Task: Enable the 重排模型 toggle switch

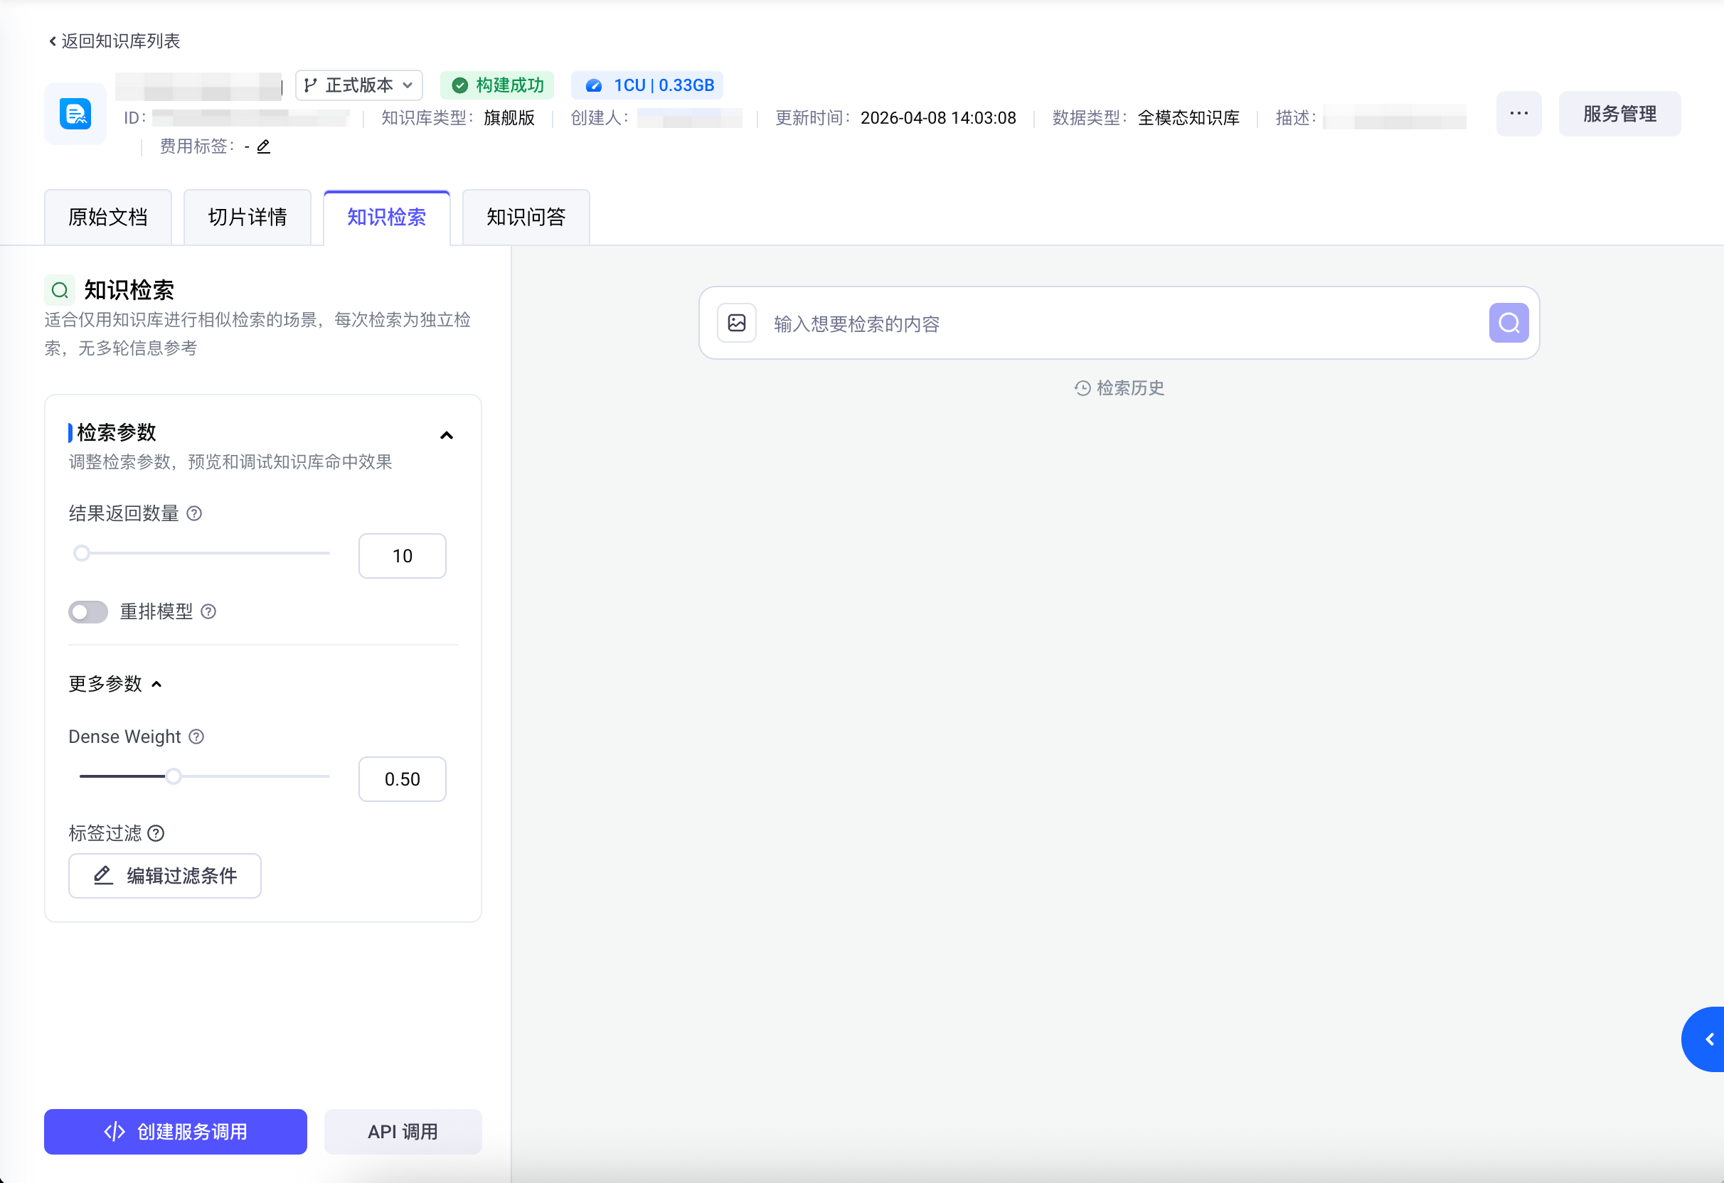Action: (x=88, y=612)
